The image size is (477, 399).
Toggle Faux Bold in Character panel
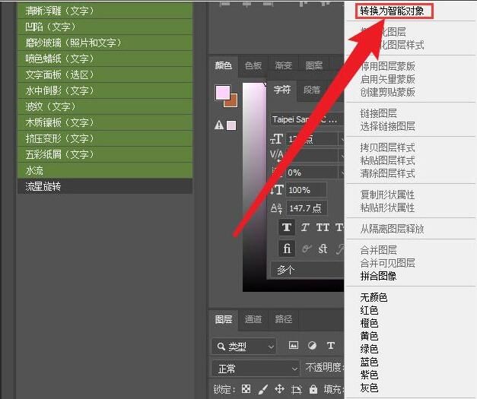click(287, 227)
